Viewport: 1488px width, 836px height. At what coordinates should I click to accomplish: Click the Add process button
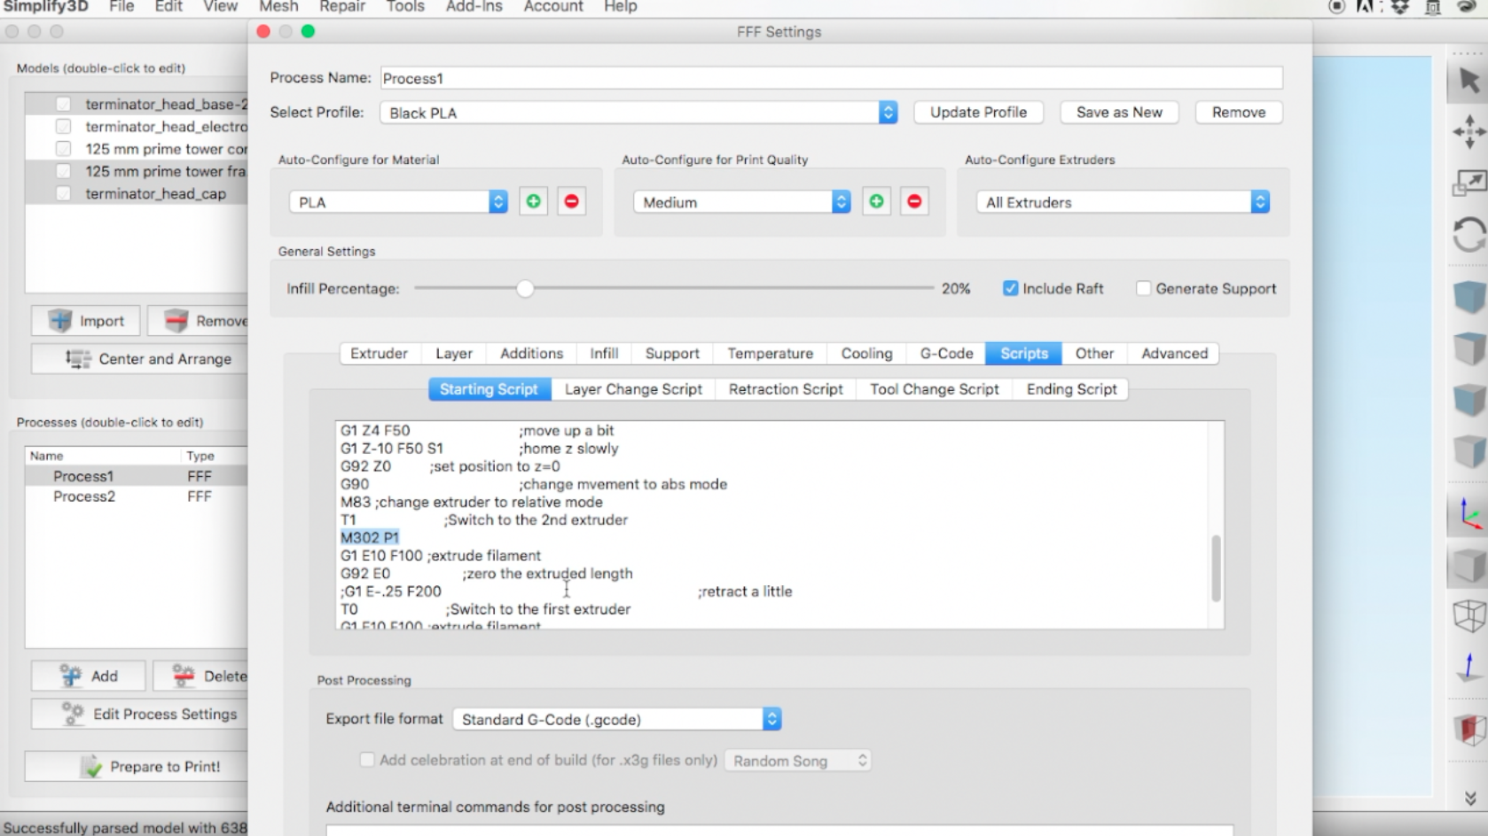(x=88, y=676)
